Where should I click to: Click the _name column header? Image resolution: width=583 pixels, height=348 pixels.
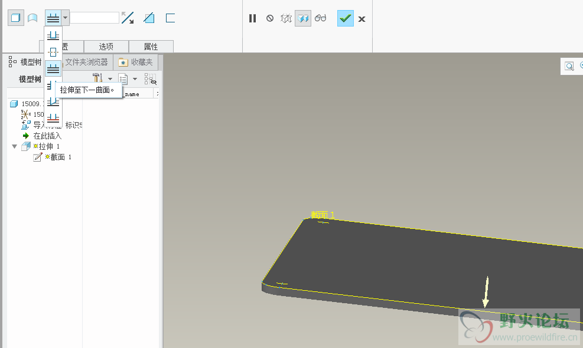click(x=131, y=94)
